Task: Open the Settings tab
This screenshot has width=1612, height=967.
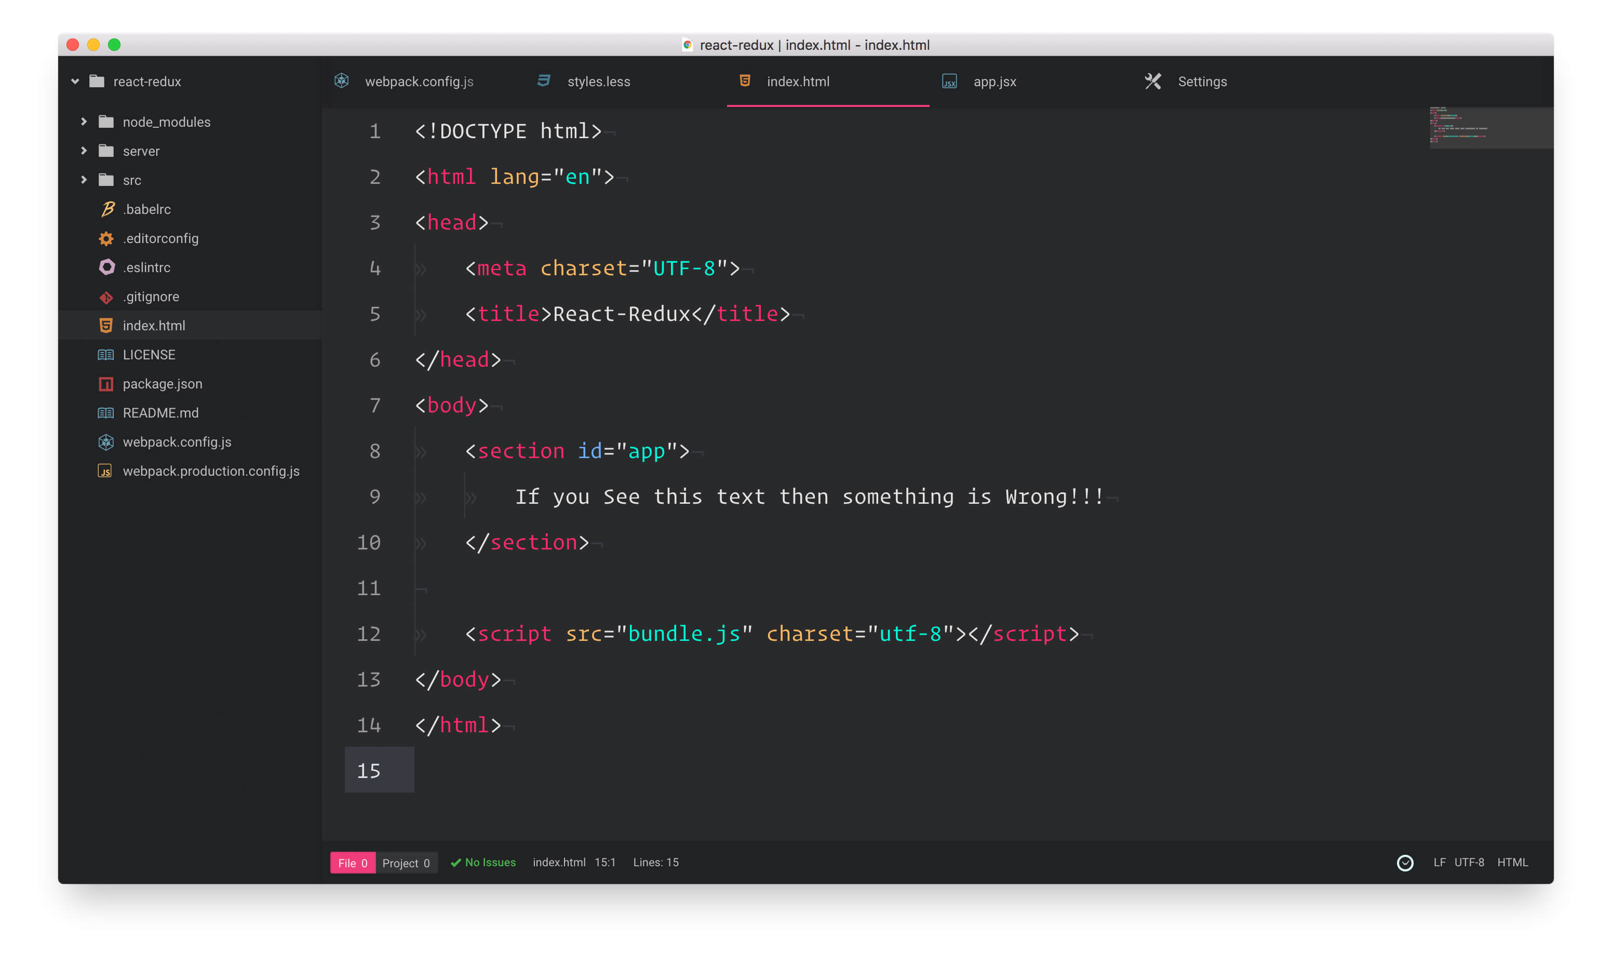Action: [1234, 82]
